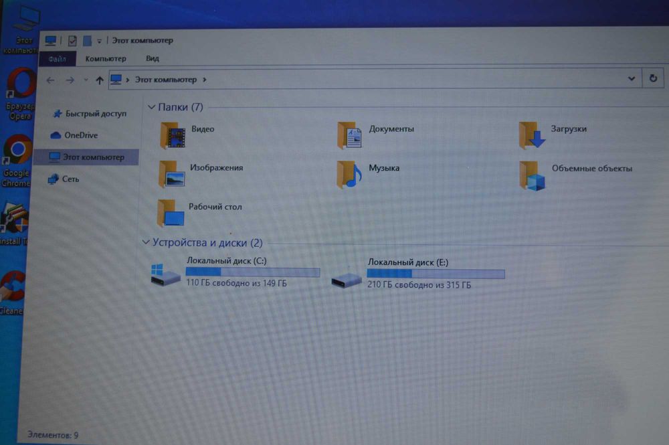The image size is (669, 445).
Task: Open the Видео folder icon
Action: pos(173,136)
